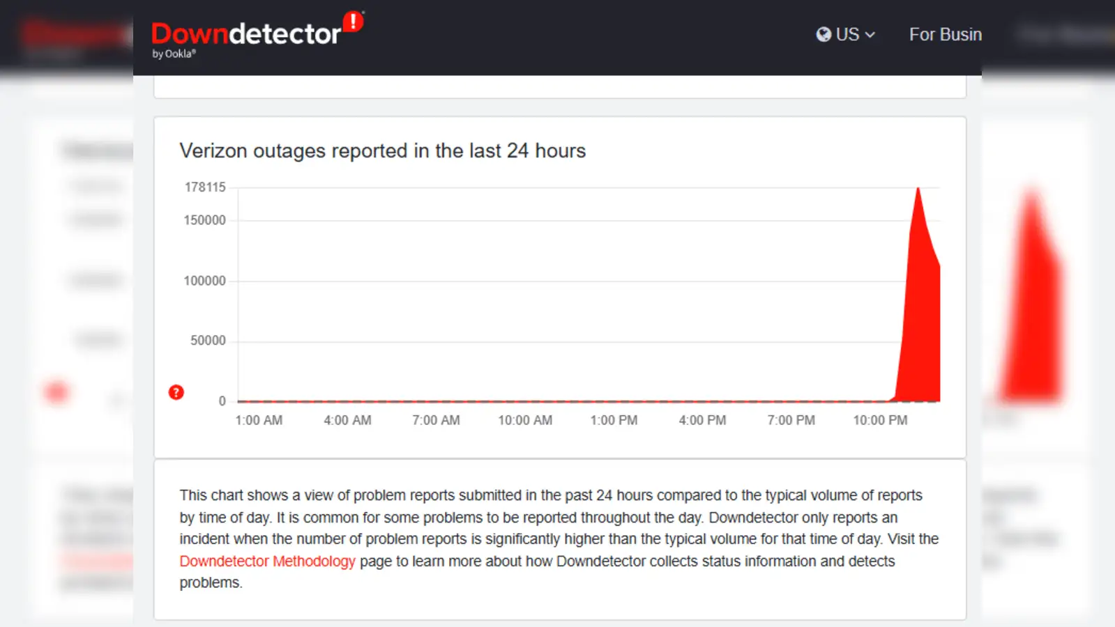The width and height of the screenshot is (1115, 627).
Task: Click the 178115 maximum value label
Action: click(205, 187)
